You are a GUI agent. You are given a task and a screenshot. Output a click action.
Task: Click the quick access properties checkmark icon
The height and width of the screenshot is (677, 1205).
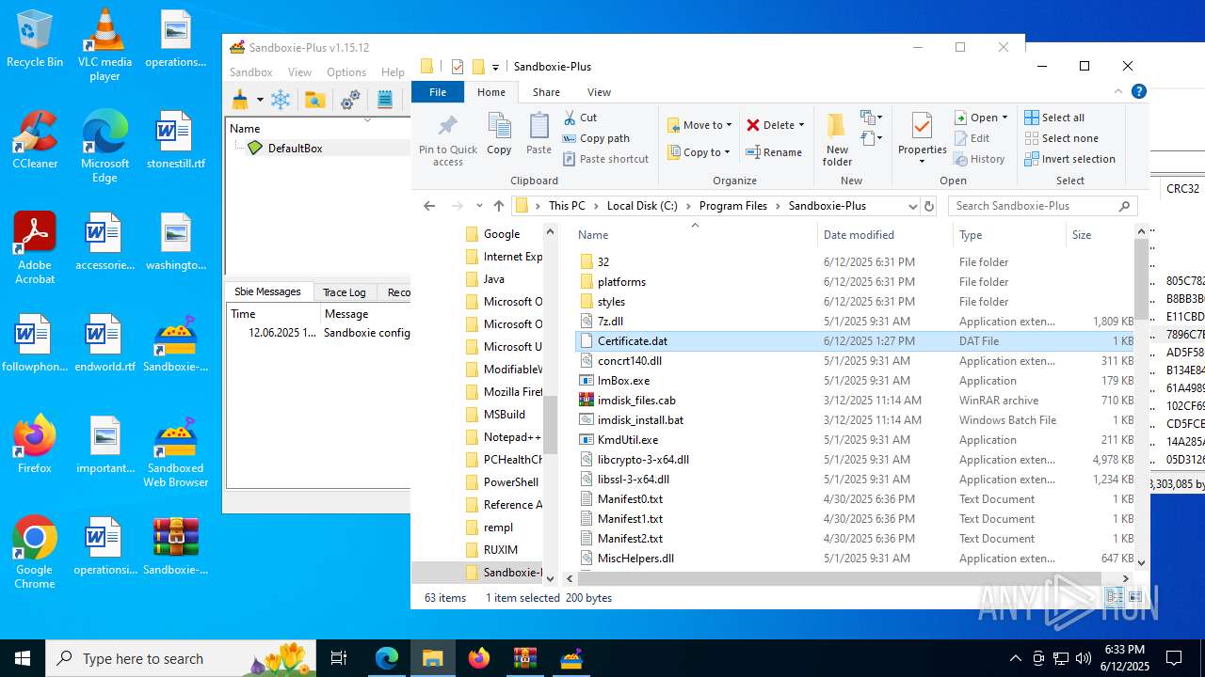pyautogui.click(x=458, y=67)
